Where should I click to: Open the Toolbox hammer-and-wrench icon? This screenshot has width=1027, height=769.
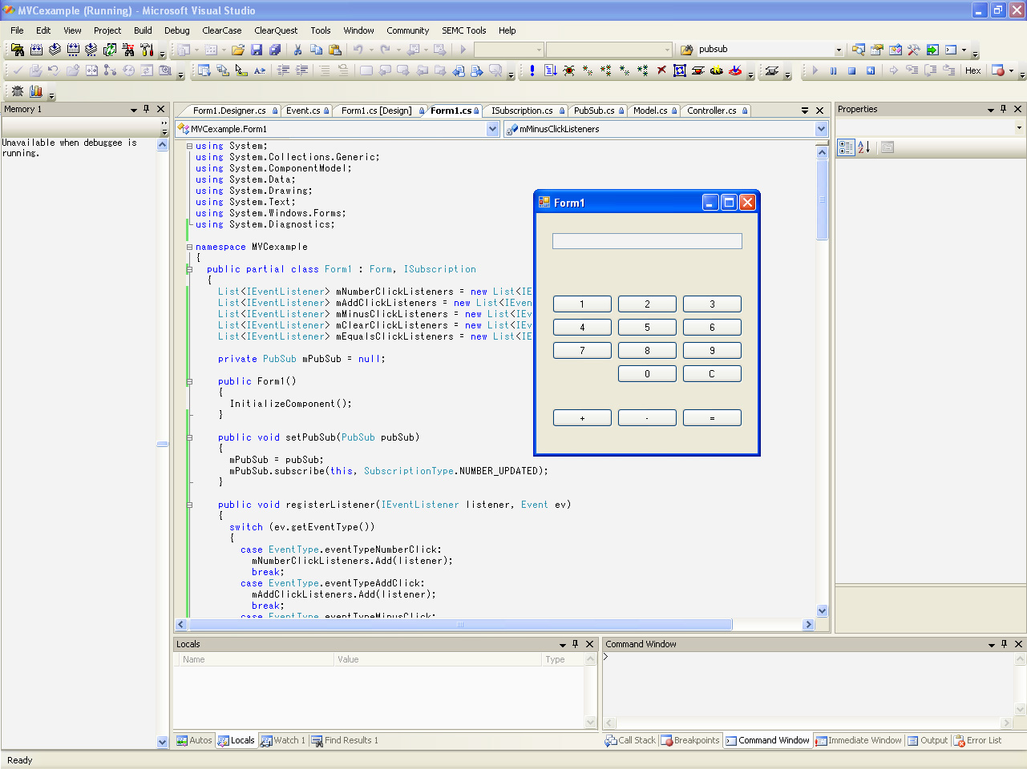[914, 50]
